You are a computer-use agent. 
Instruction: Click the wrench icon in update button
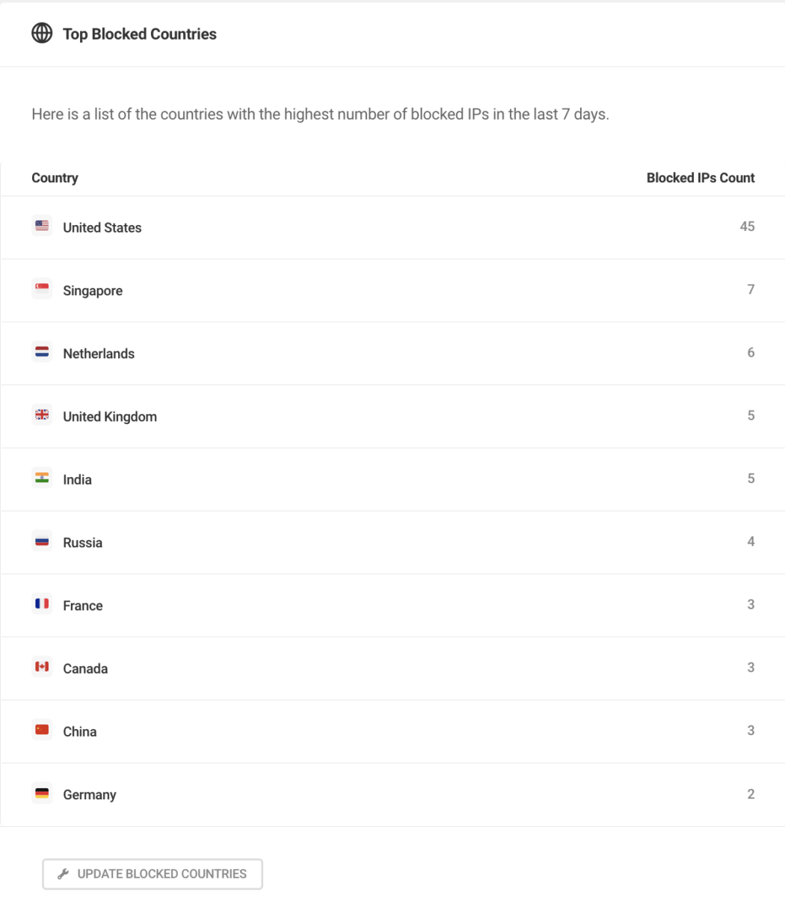coord(64,873)
